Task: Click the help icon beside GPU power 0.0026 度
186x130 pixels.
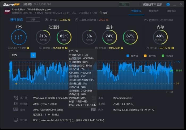Action: coord(122,48)
